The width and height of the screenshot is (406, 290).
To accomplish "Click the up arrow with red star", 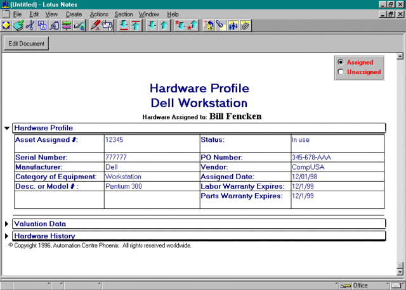I will point(193,25).
